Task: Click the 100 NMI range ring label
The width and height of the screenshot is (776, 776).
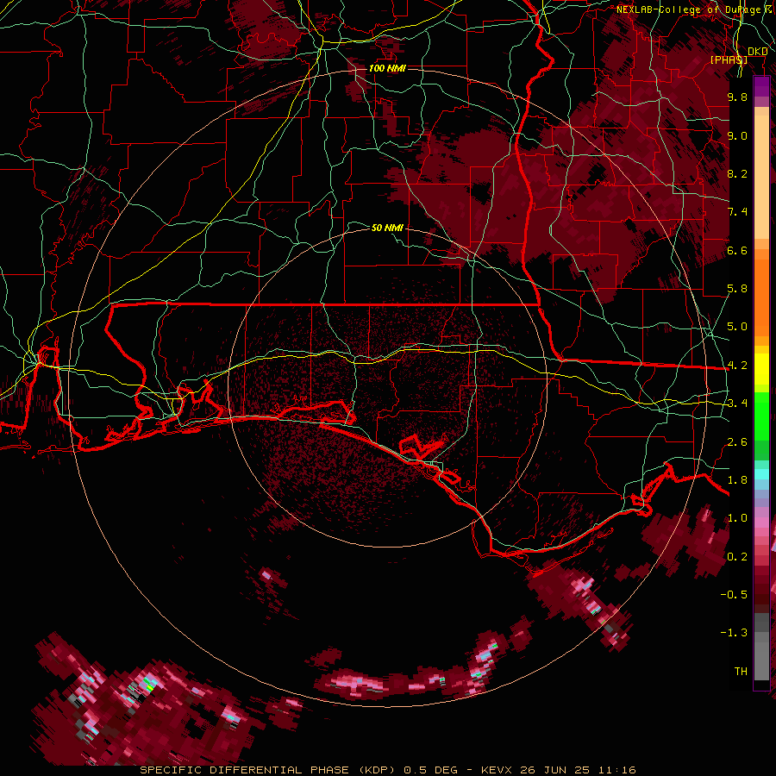Action: (387, 68)
